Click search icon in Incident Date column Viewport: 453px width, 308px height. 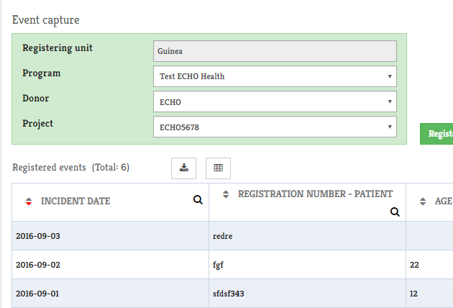pos(198,201)
